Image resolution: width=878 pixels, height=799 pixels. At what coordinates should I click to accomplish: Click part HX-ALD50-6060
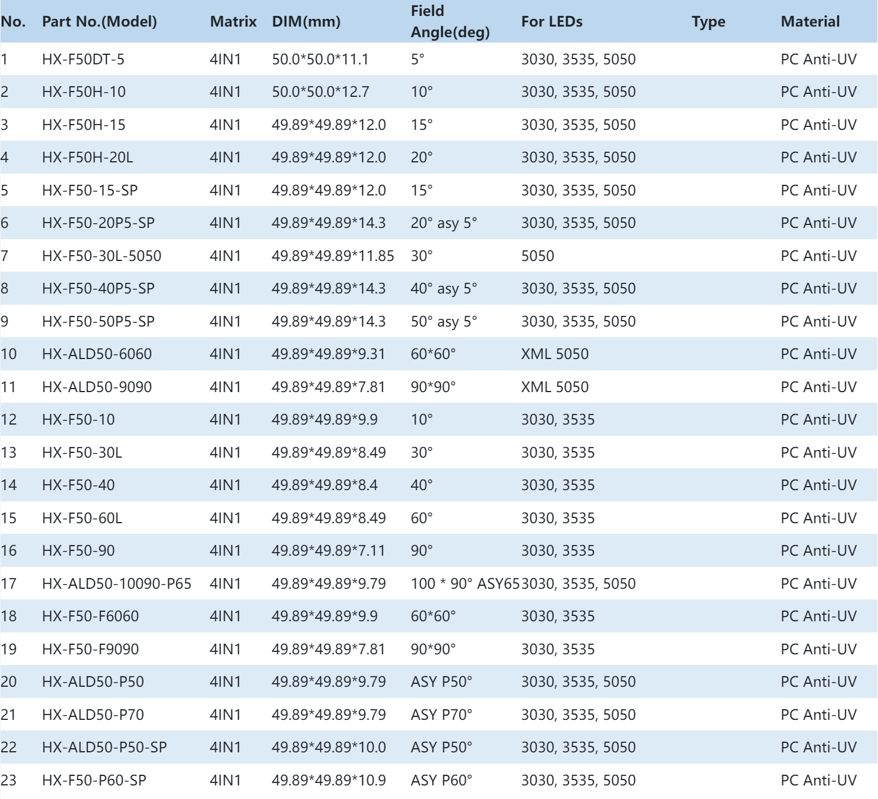[97, 354]
